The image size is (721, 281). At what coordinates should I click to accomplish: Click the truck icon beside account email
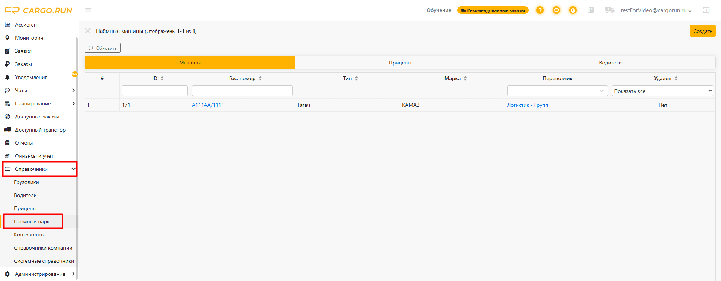click(609, 10)
